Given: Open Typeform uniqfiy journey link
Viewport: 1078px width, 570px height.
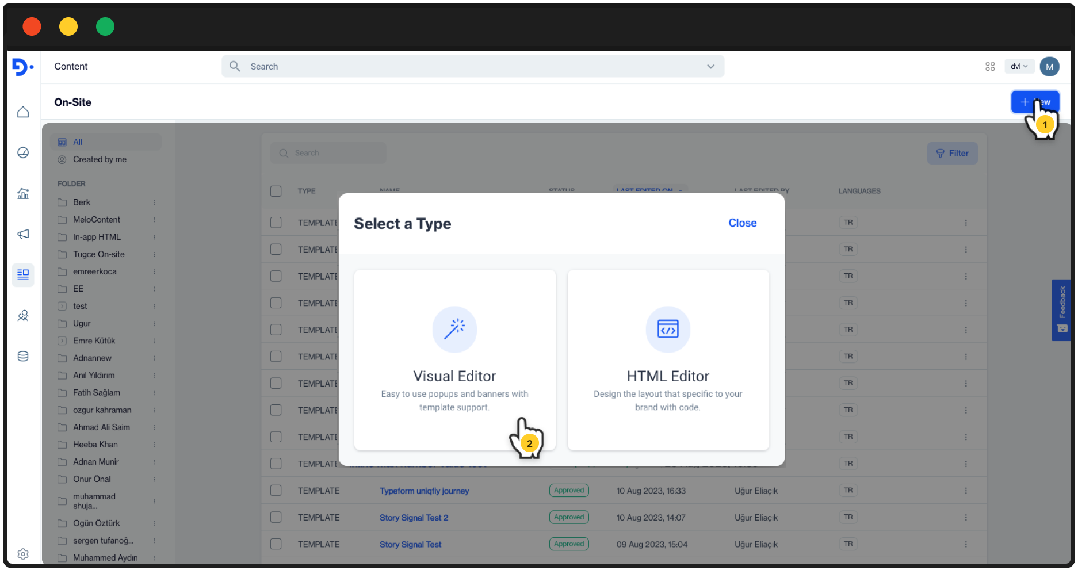Looking at the screenshot, I should tap(424, 491).
